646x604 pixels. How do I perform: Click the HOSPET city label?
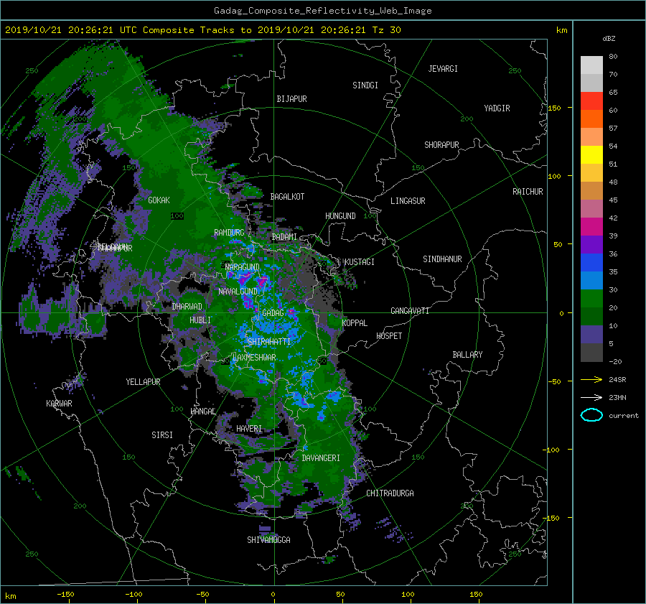[389, 335]
